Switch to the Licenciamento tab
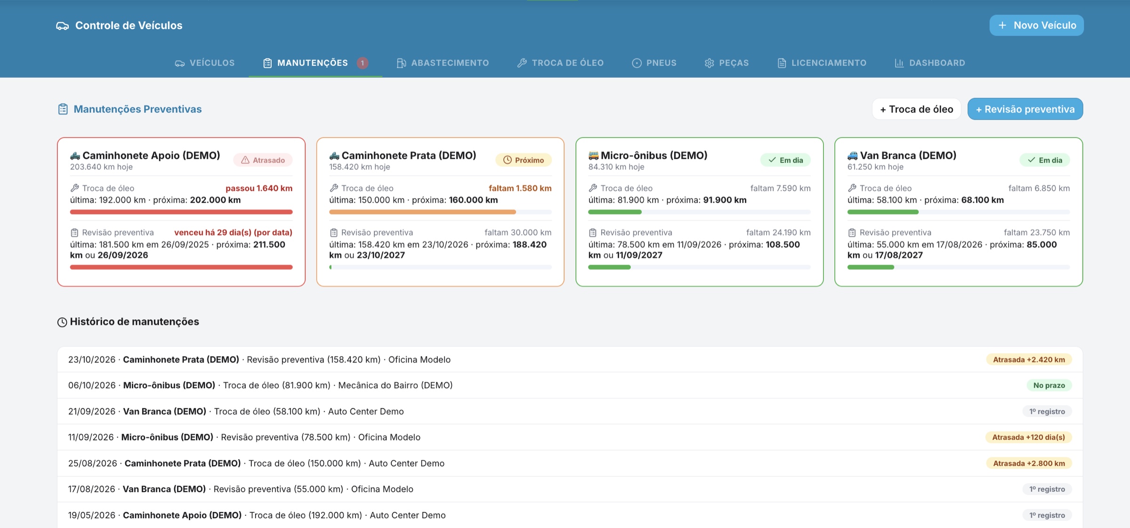This screenshot has height=528, width=1130. [822, 63]
